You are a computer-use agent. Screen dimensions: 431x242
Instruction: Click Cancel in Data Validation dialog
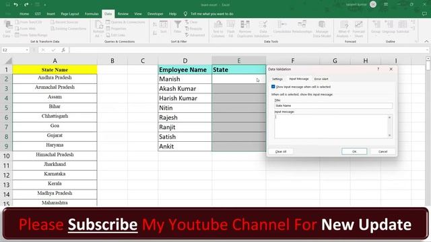pos(383,151)
